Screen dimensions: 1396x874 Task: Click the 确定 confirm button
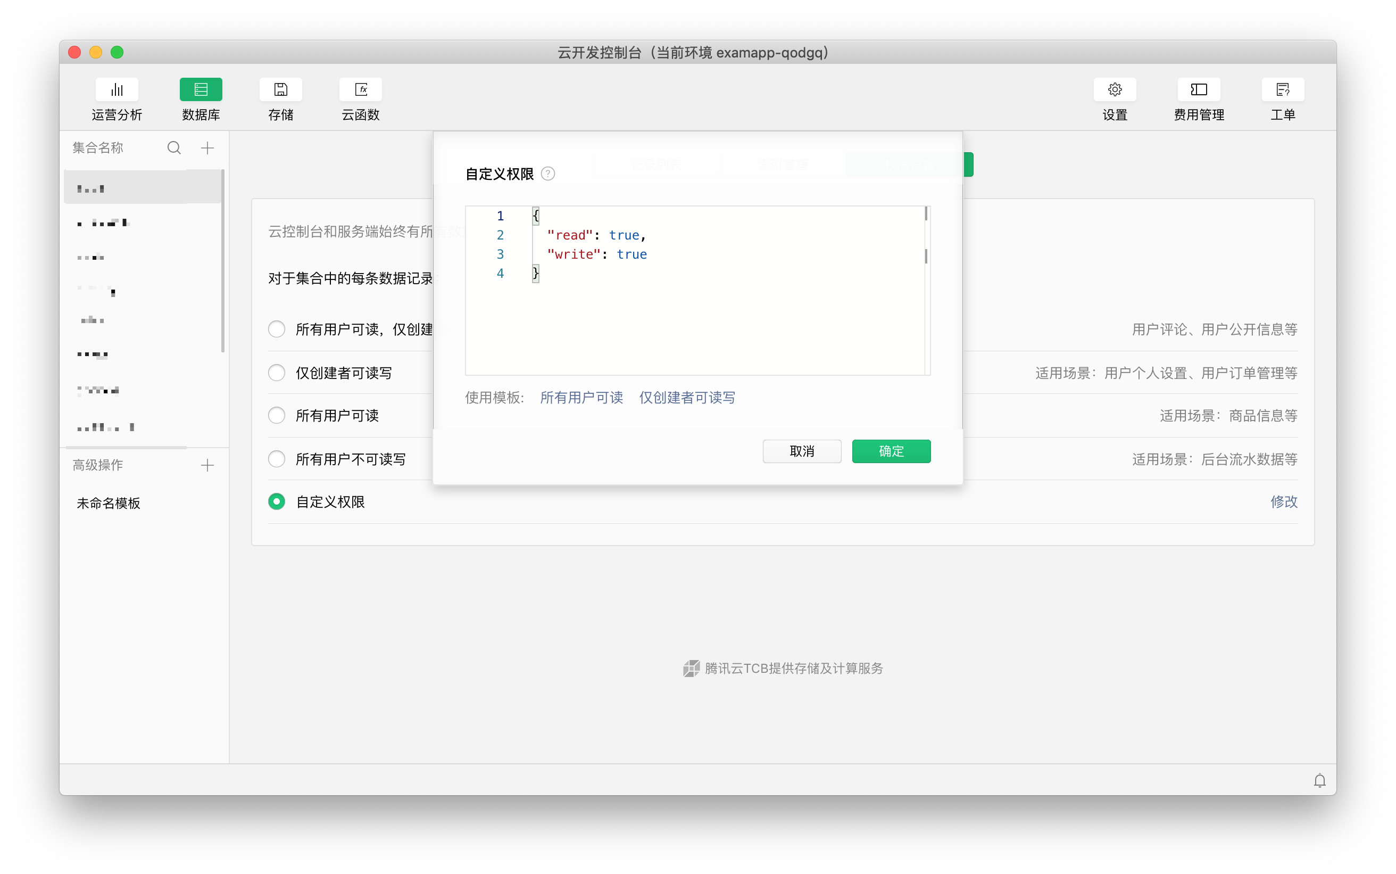pos(891,451)
